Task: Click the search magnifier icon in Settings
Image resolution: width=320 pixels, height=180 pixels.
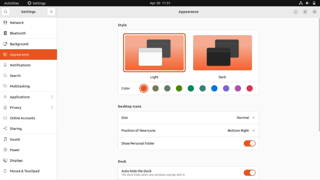Action: 5,12
